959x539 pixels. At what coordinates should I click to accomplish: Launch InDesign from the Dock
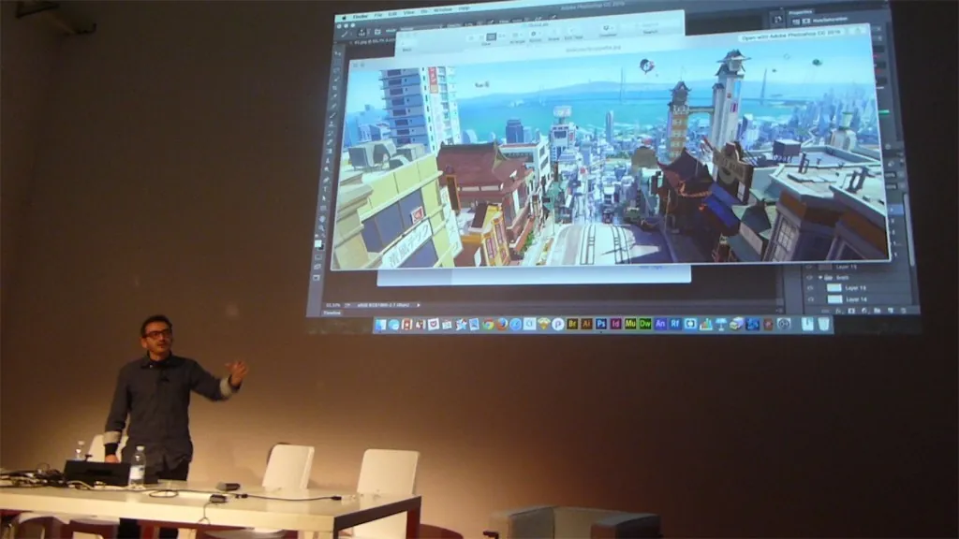click(614, 326)
